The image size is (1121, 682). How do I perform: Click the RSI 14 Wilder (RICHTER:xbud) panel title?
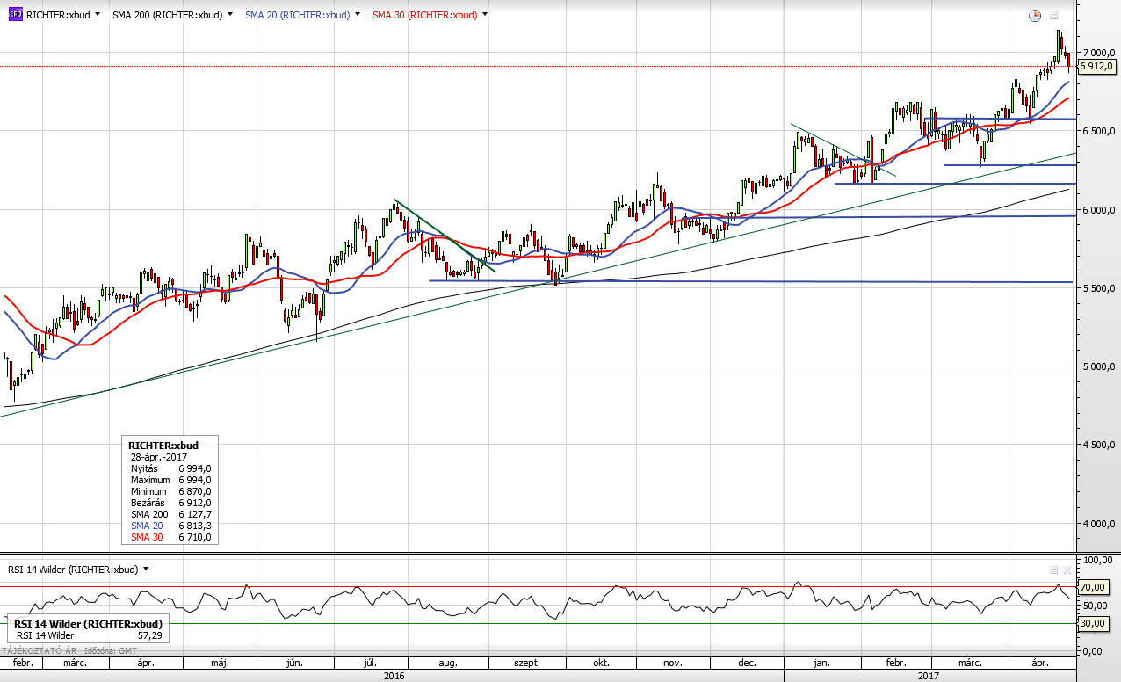(x=73, y=569)
